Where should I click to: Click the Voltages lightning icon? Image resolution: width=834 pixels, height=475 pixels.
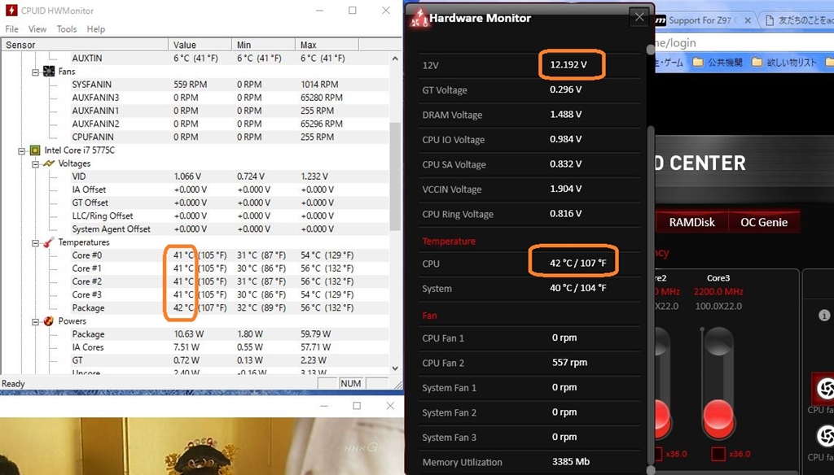click(x=48, y=163)
